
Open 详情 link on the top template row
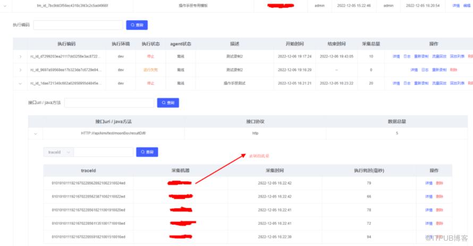(455, 5)
